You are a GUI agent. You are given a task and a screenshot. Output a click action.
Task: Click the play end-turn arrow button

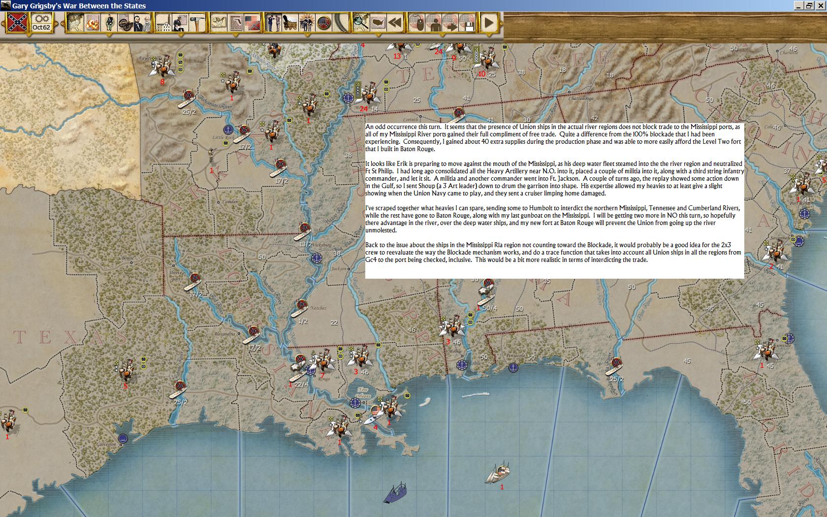(x=489, y=23)
